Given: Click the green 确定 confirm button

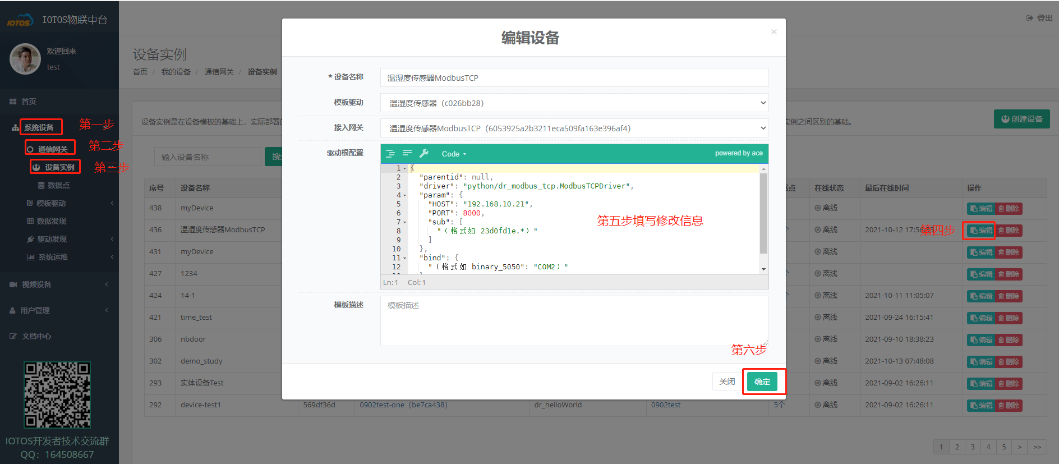Looking at the screenshot, I should (x=762, y=382).
